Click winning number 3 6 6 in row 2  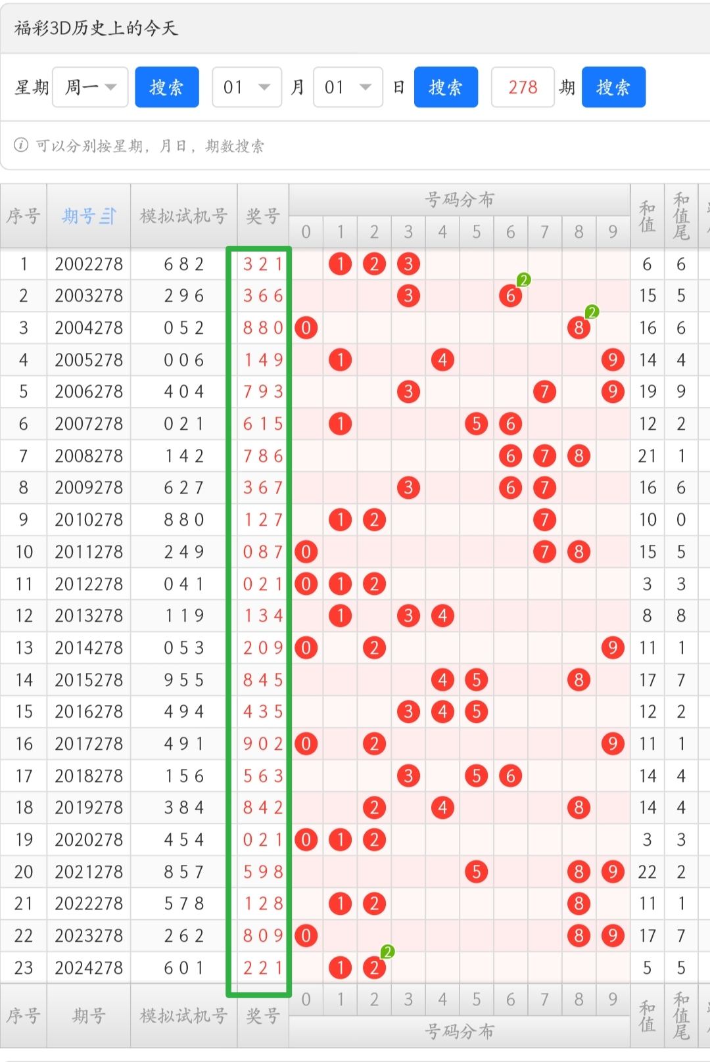[263, 296]
